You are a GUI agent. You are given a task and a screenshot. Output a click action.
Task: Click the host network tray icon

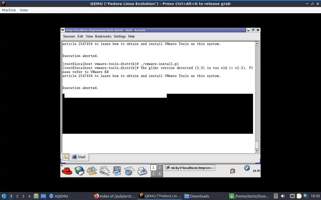tap(292, 196)
